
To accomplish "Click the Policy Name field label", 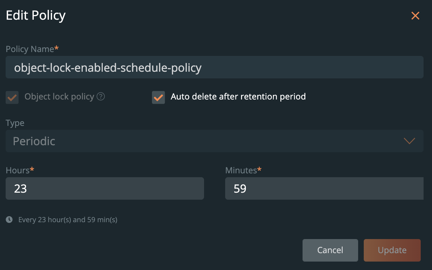I will [x=30, y=49].
